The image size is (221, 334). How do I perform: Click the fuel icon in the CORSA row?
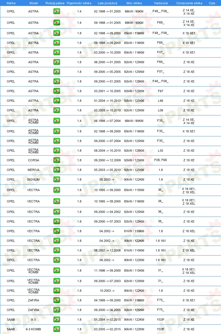point(57,160)
